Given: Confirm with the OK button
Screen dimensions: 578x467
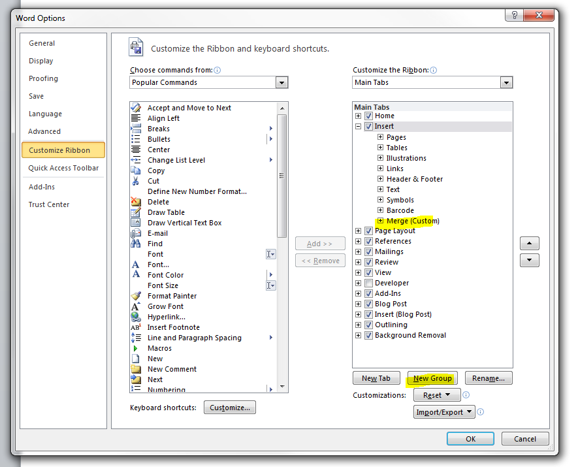Looking at the screenshot, I should pyautogui.click(x=470, y=439).
